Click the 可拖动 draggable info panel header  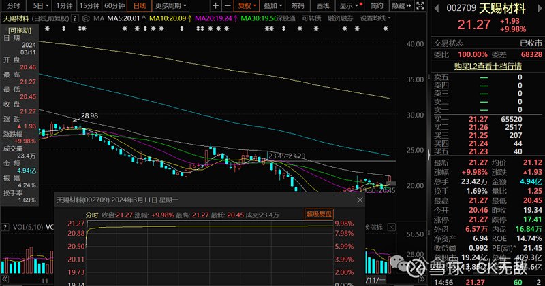[20, 31]
